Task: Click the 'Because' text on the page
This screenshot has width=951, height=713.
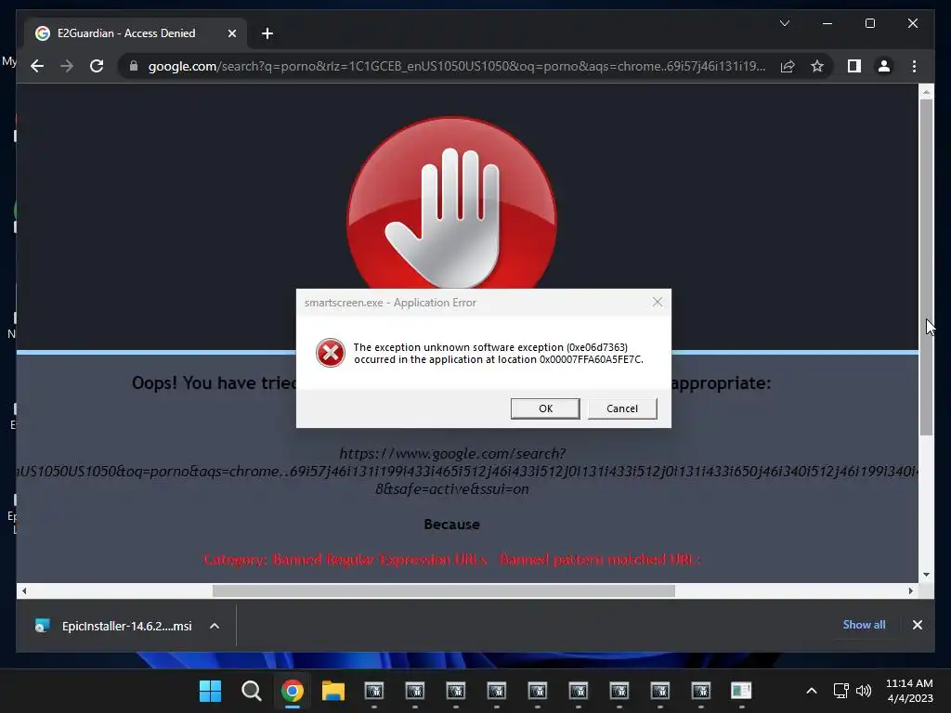Action: [451, 525]
